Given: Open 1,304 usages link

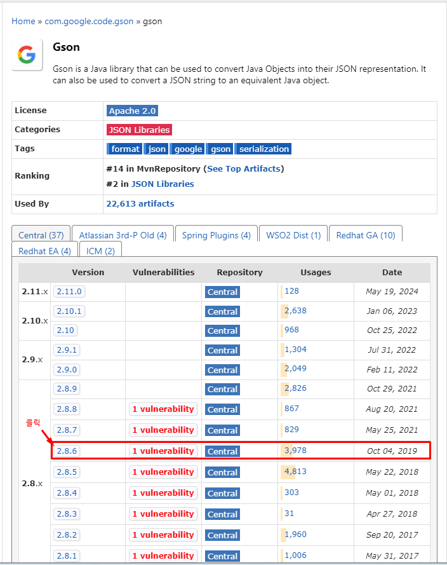Looking at the screenshot, I should (295, 349).
